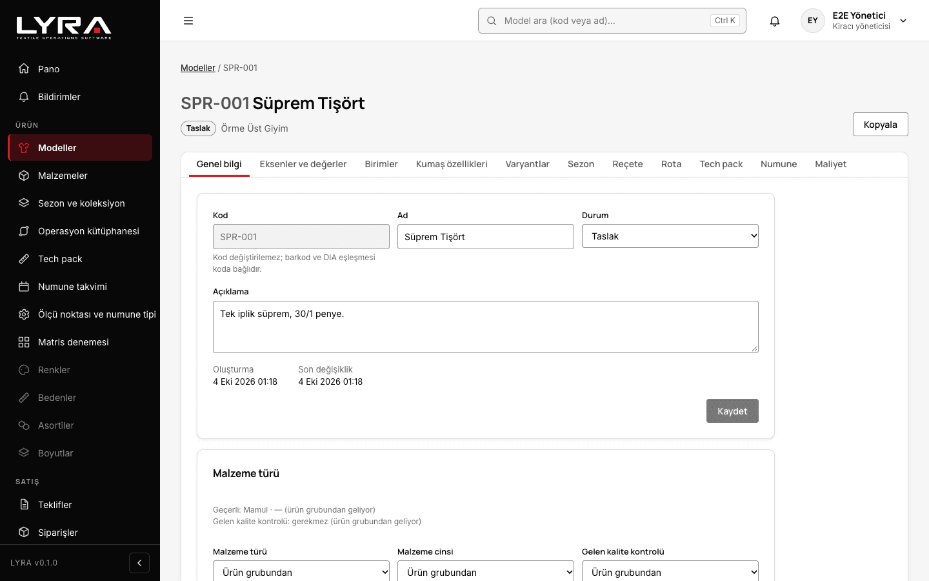929x581 pixels.
Task: Switch to the Birimler tab
Action: click(381, 164)
